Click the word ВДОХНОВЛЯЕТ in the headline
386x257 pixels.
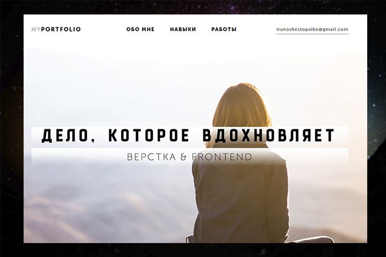click(269, 135)
